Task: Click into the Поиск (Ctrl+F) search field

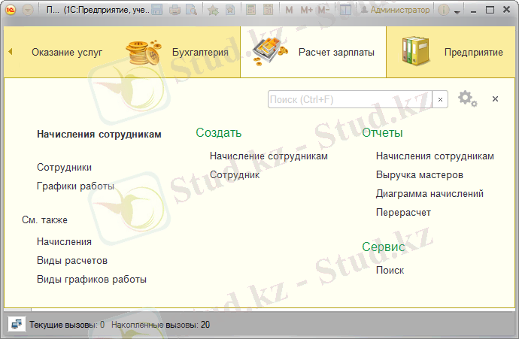Action: 350,99
